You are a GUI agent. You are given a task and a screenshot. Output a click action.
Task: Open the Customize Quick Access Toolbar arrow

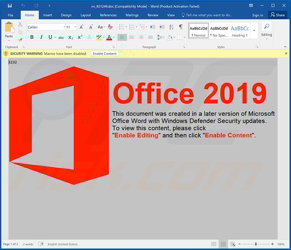49,6
